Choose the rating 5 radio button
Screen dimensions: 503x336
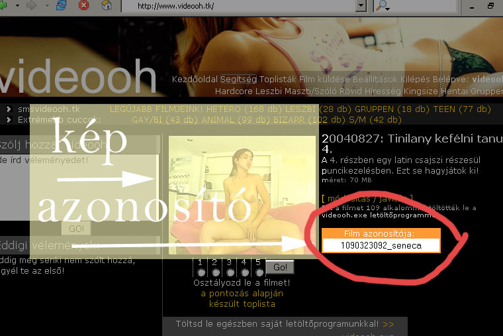pos(259,272)
